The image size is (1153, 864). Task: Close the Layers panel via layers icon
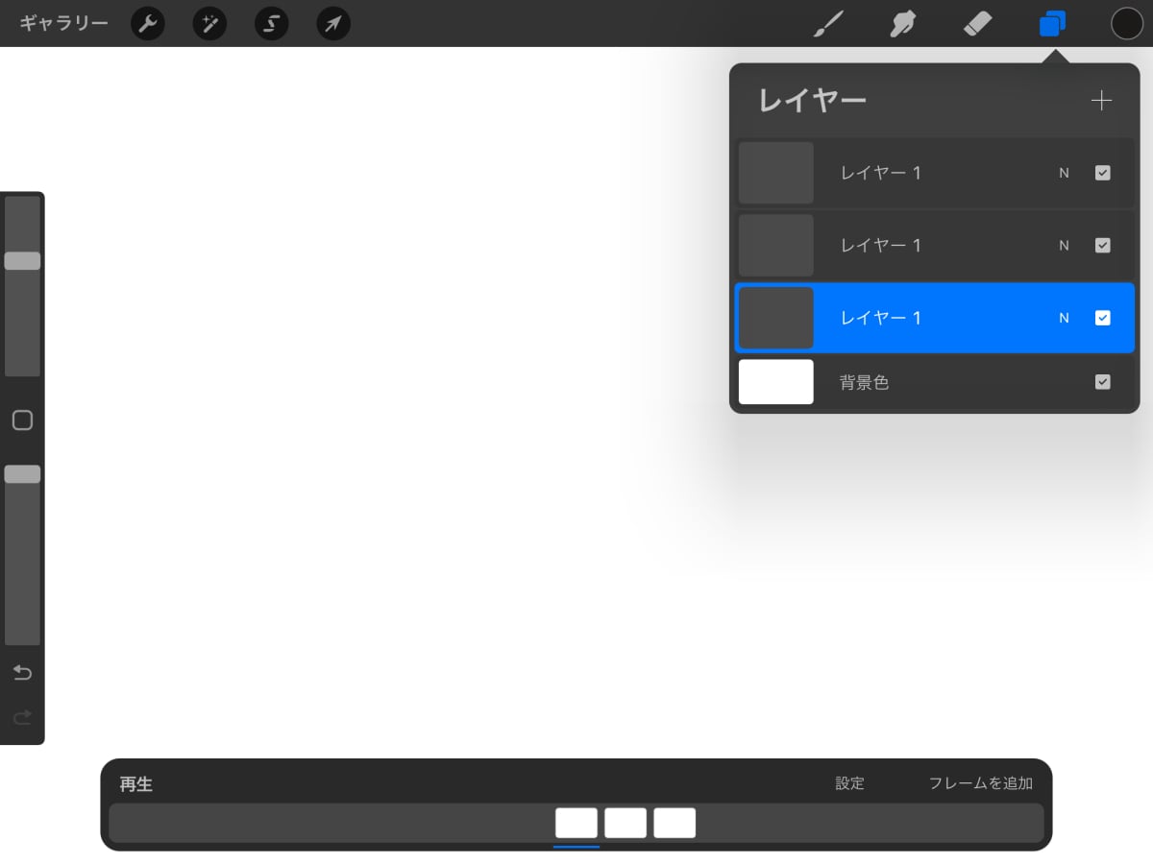click(1052, 23)
